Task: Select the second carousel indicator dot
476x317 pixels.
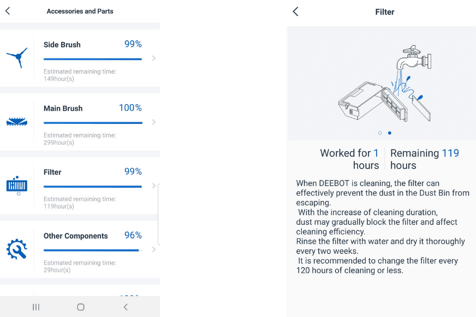Action: point(389,133)
